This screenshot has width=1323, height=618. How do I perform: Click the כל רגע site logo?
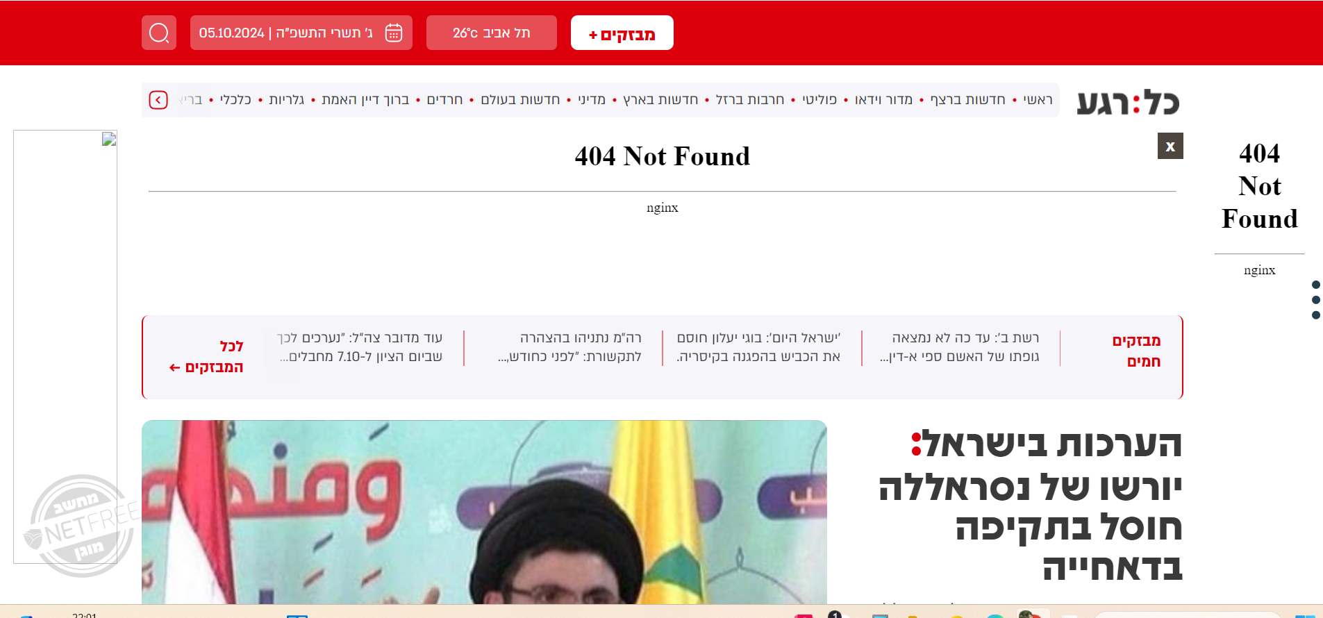click(x=1128, y=102)
